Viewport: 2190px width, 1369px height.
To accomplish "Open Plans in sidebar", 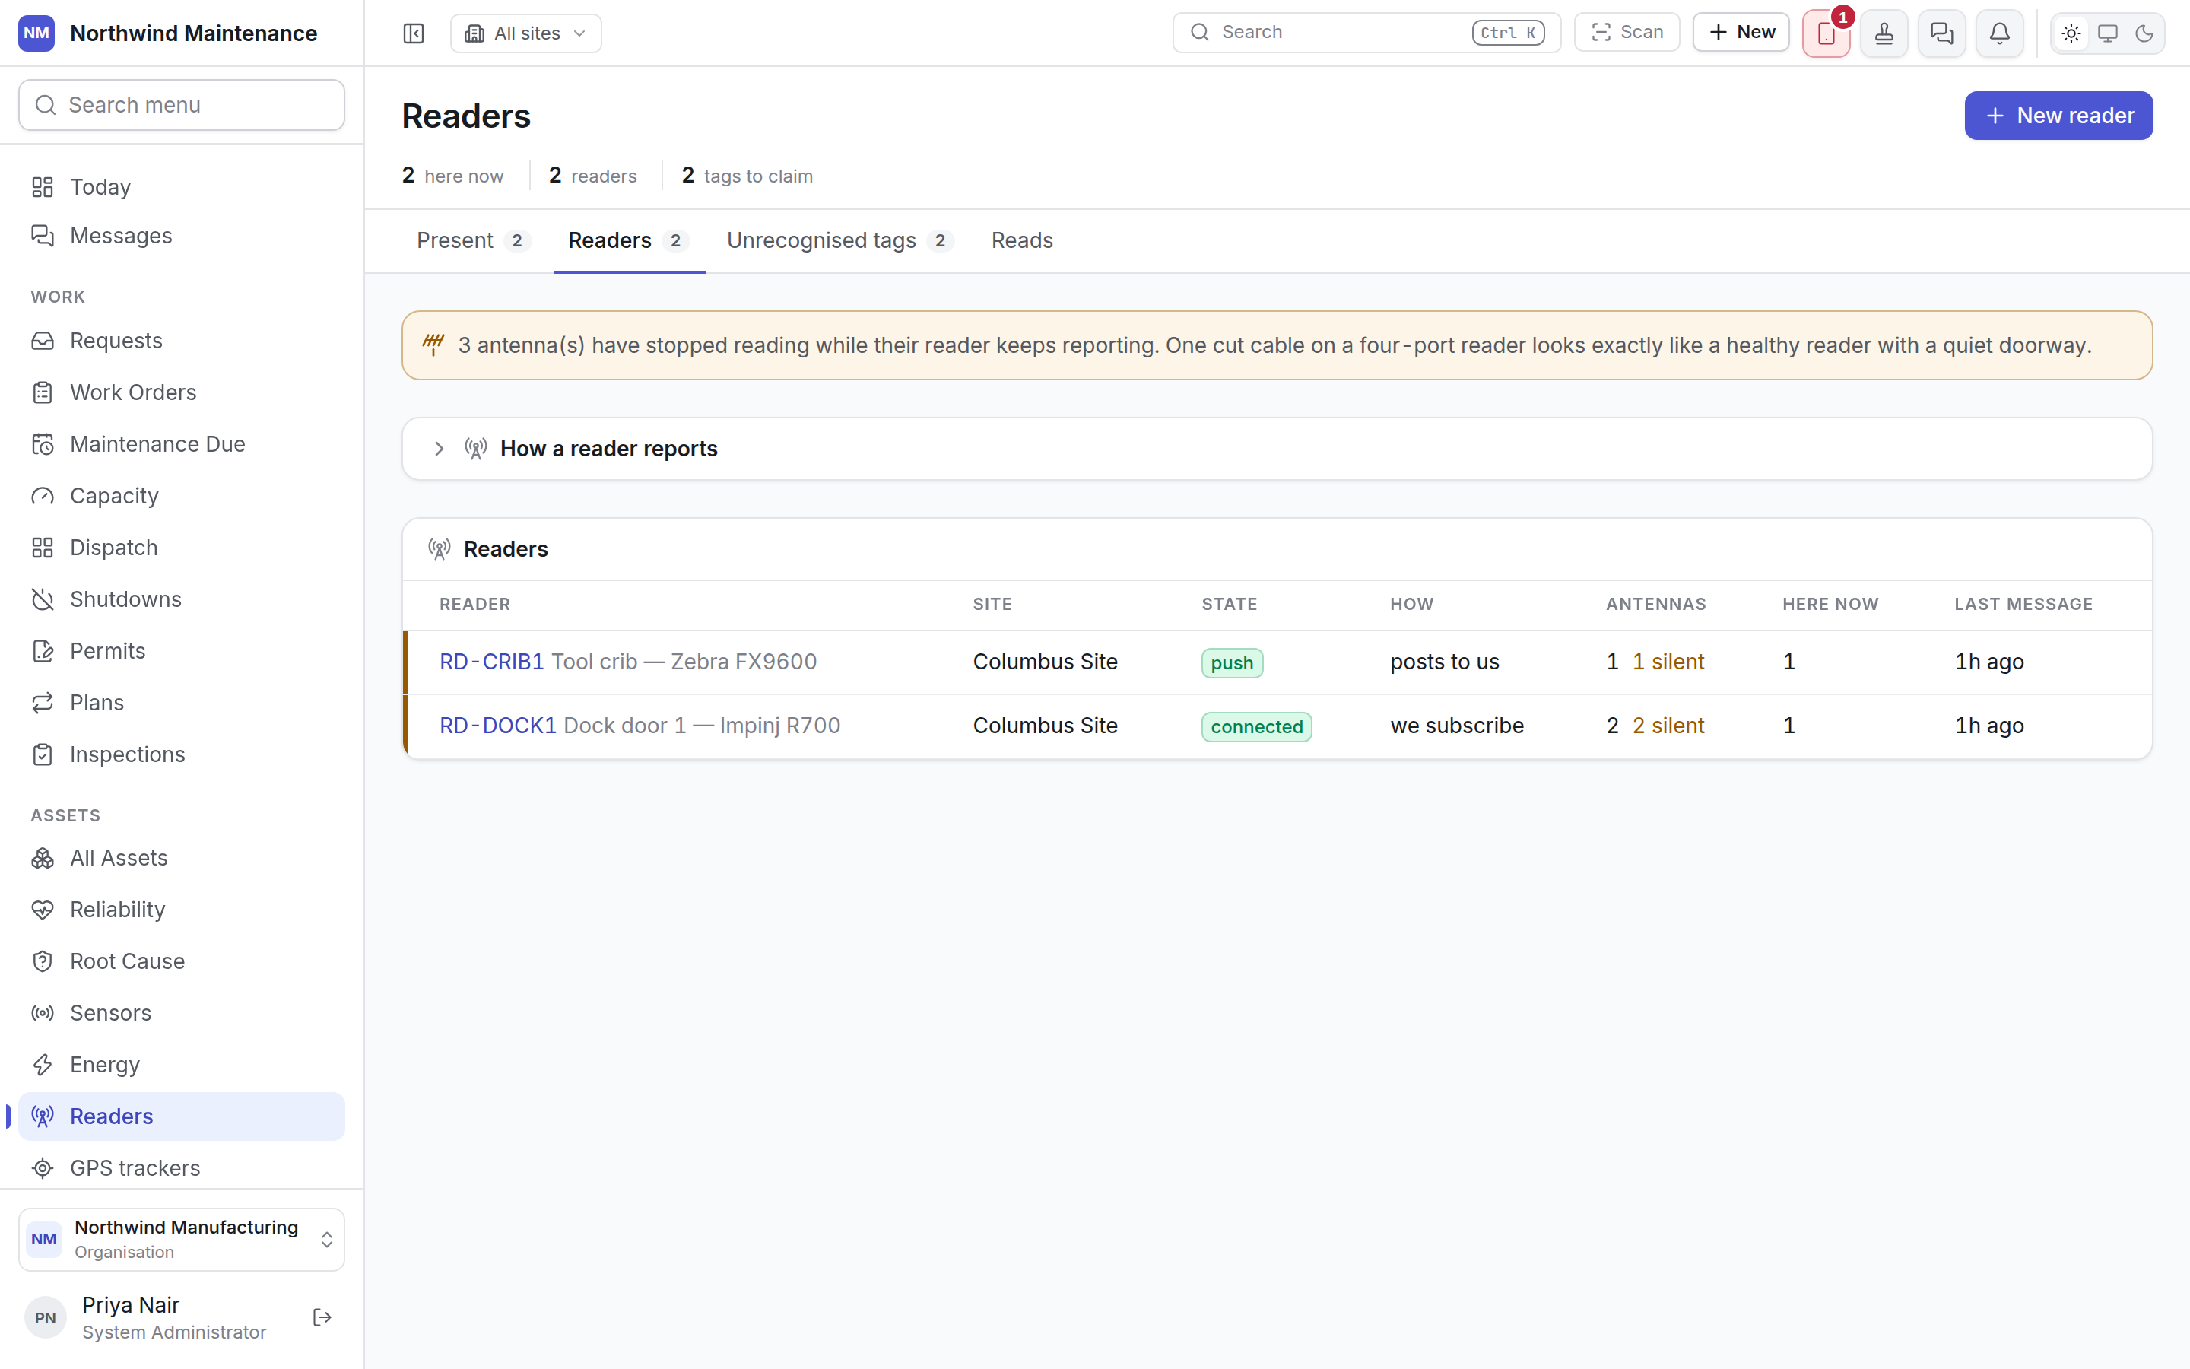I will click(182, 703).
